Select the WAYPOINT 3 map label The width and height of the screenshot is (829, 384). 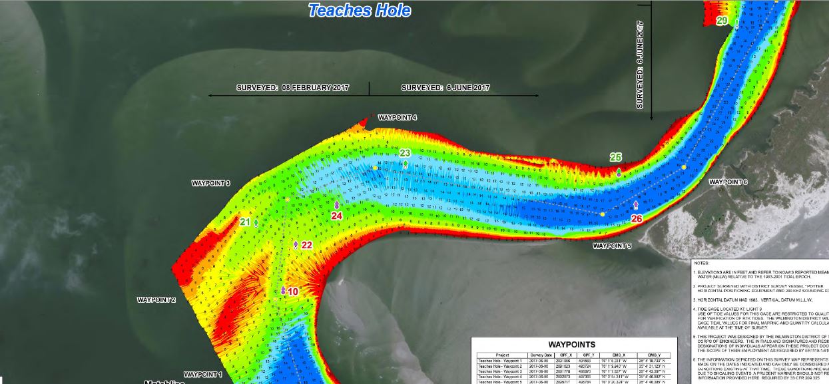pyautogui.click(x=211, y=183)
